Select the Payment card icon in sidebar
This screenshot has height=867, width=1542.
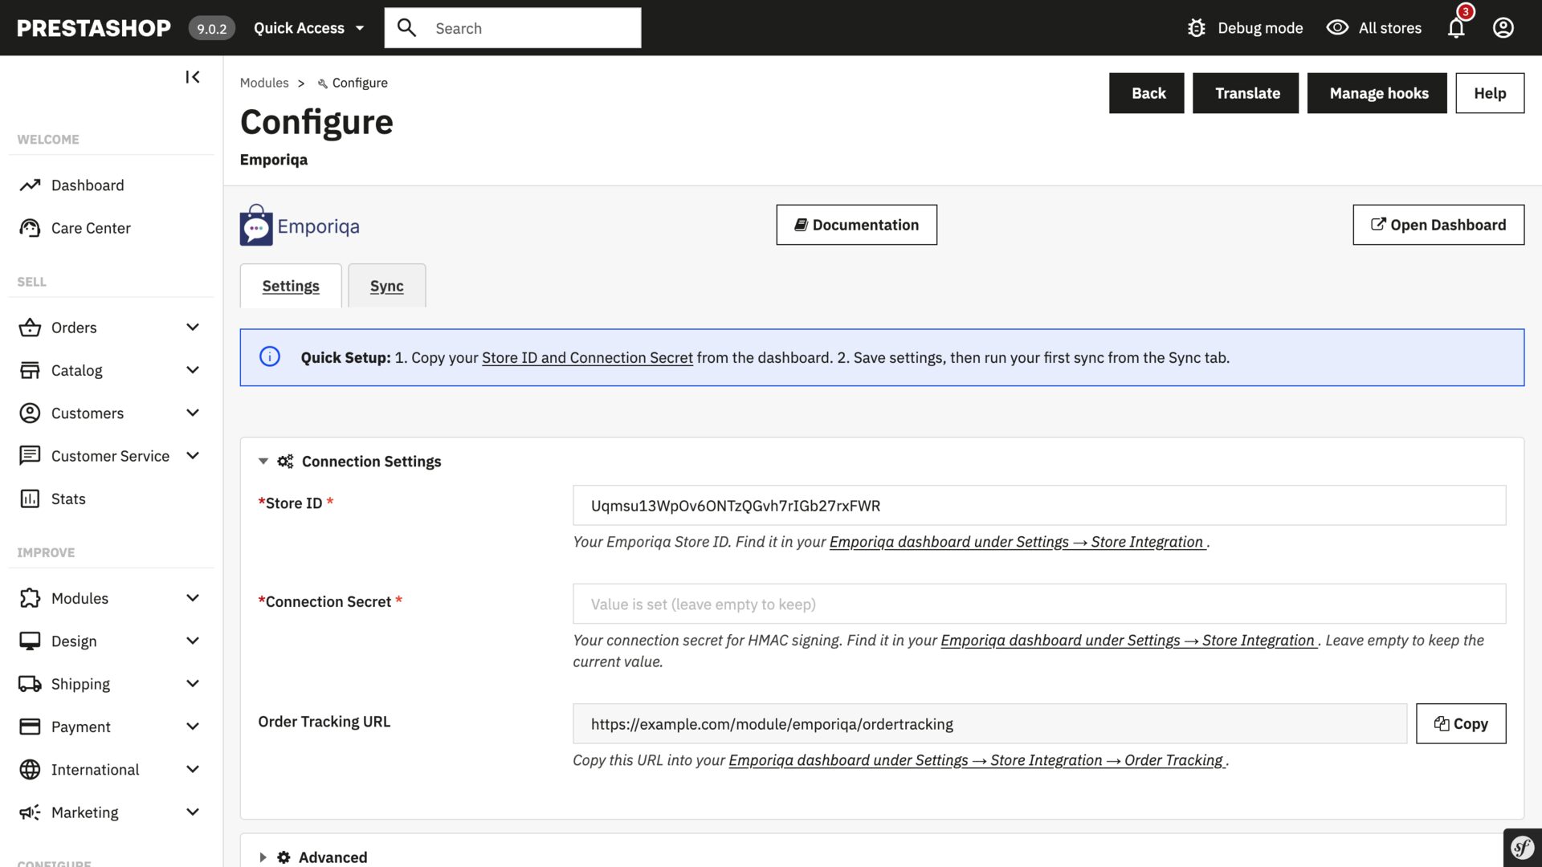coord(30,726)
